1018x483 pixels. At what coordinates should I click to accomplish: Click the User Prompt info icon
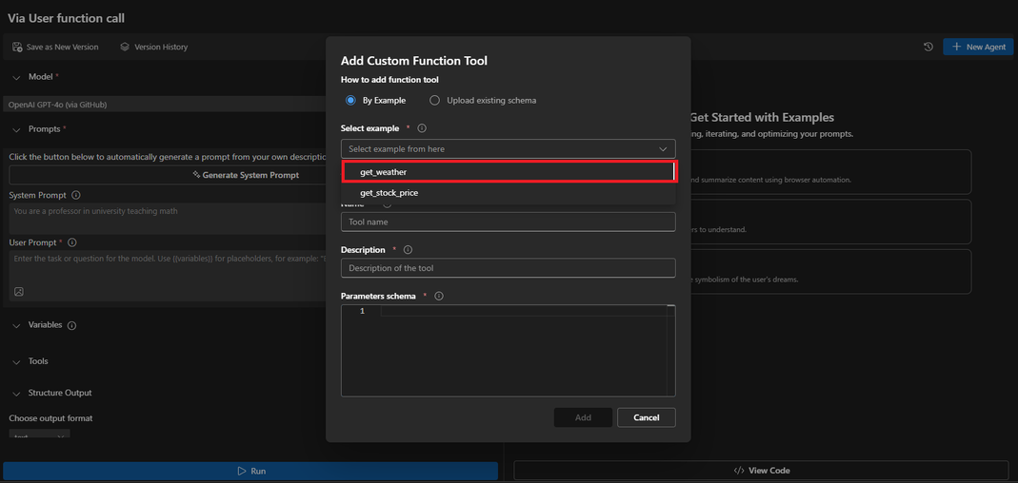click(x=72, y=242)
